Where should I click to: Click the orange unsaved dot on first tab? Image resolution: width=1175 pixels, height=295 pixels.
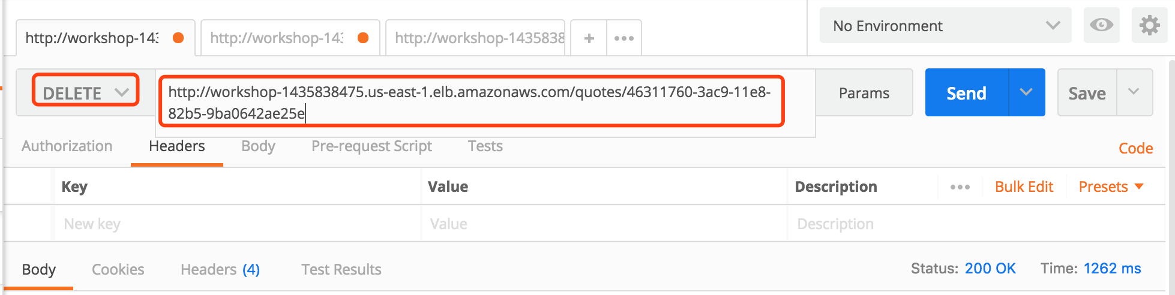coord(178,38)
